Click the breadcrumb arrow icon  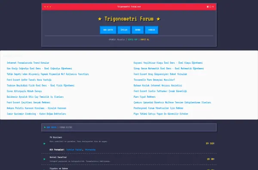45,127
